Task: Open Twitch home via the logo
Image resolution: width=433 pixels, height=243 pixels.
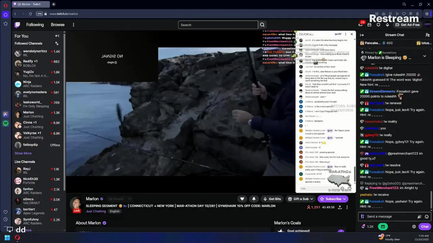Action: 17,25
